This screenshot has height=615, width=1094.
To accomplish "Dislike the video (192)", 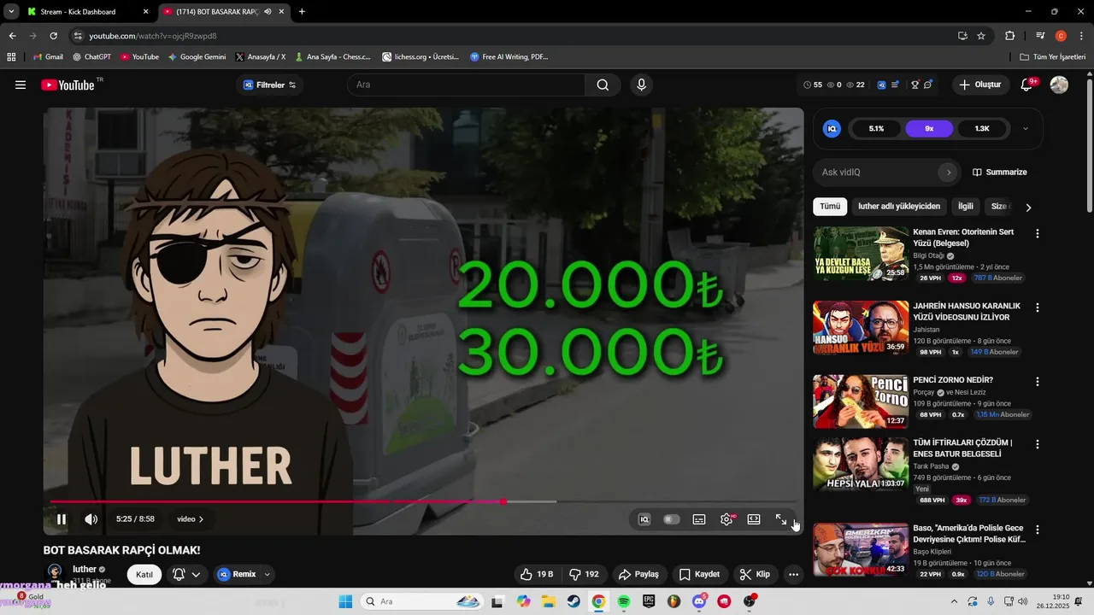I will click(584, 575).
